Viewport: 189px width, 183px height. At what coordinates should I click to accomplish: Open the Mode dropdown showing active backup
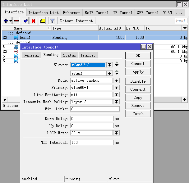pyautogui.click(x=117, y=80)
